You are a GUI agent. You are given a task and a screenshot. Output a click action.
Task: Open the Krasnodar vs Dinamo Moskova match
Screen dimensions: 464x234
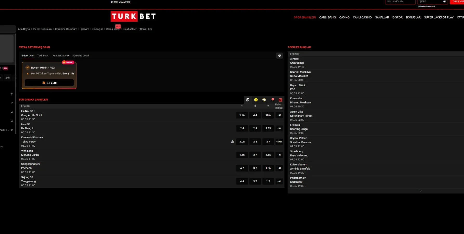[376, 102]
